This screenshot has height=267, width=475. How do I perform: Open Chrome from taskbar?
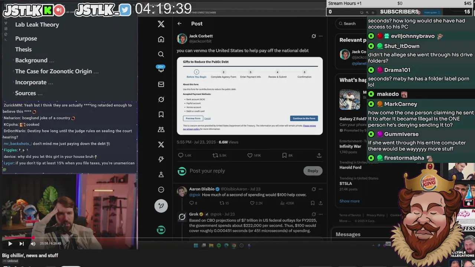[234, 245]
